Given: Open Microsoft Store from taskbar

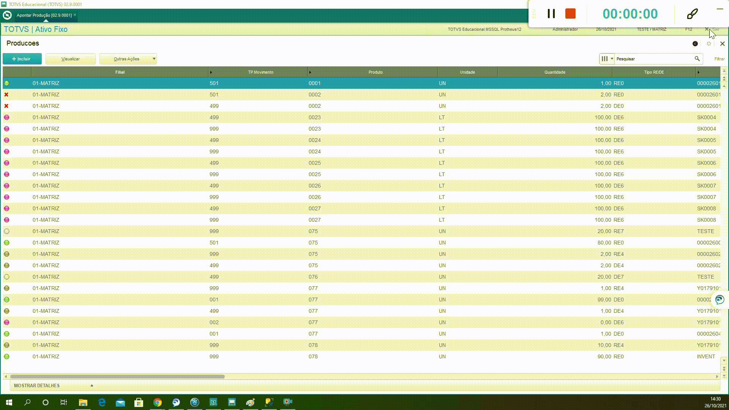Looking at the screenshot, I should coord(139,402).
